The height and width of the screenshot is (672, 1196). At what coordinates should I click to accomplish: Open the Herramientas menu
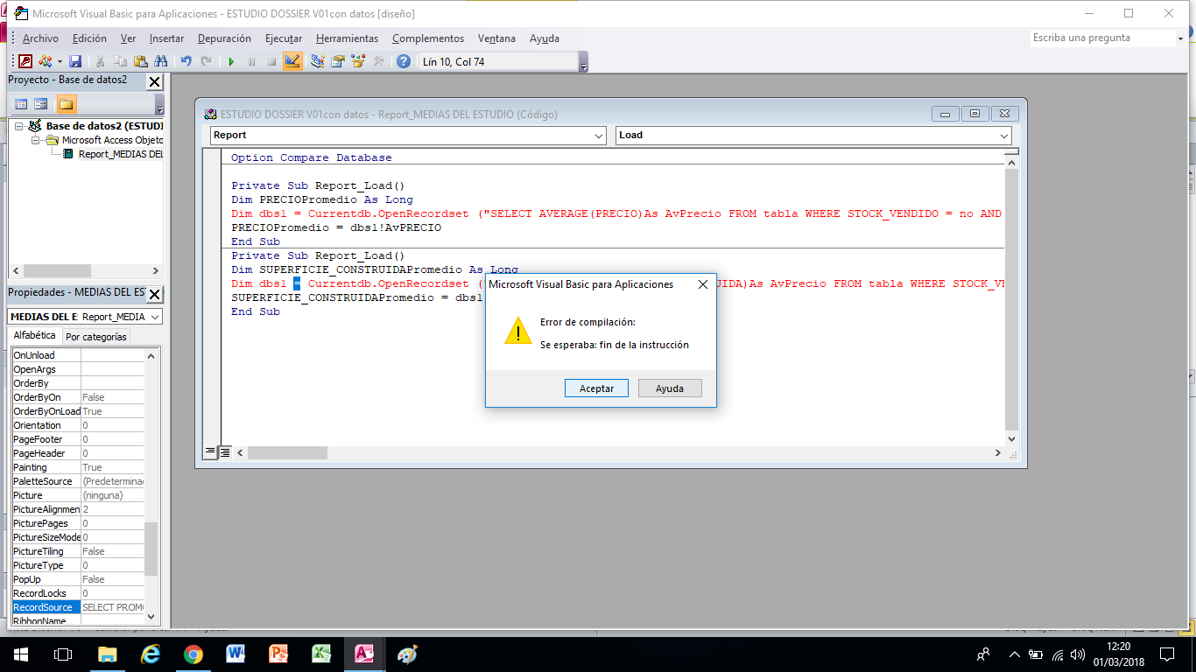click(347, 38)
